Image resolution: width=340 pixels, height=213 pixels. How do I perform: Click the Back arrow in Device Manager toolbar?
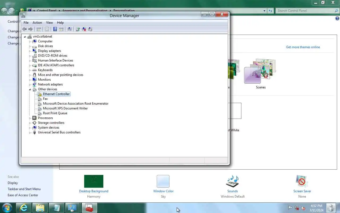click(24, 29)
